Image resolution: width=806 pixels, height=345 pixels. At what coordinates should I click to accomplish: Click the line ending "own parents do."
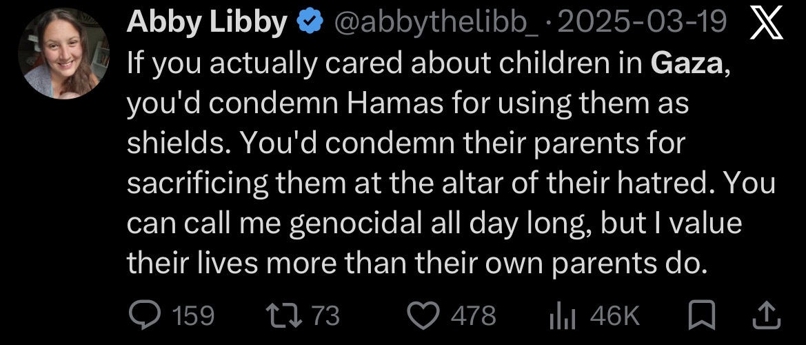pyautogui.click(x=414, y=264)
